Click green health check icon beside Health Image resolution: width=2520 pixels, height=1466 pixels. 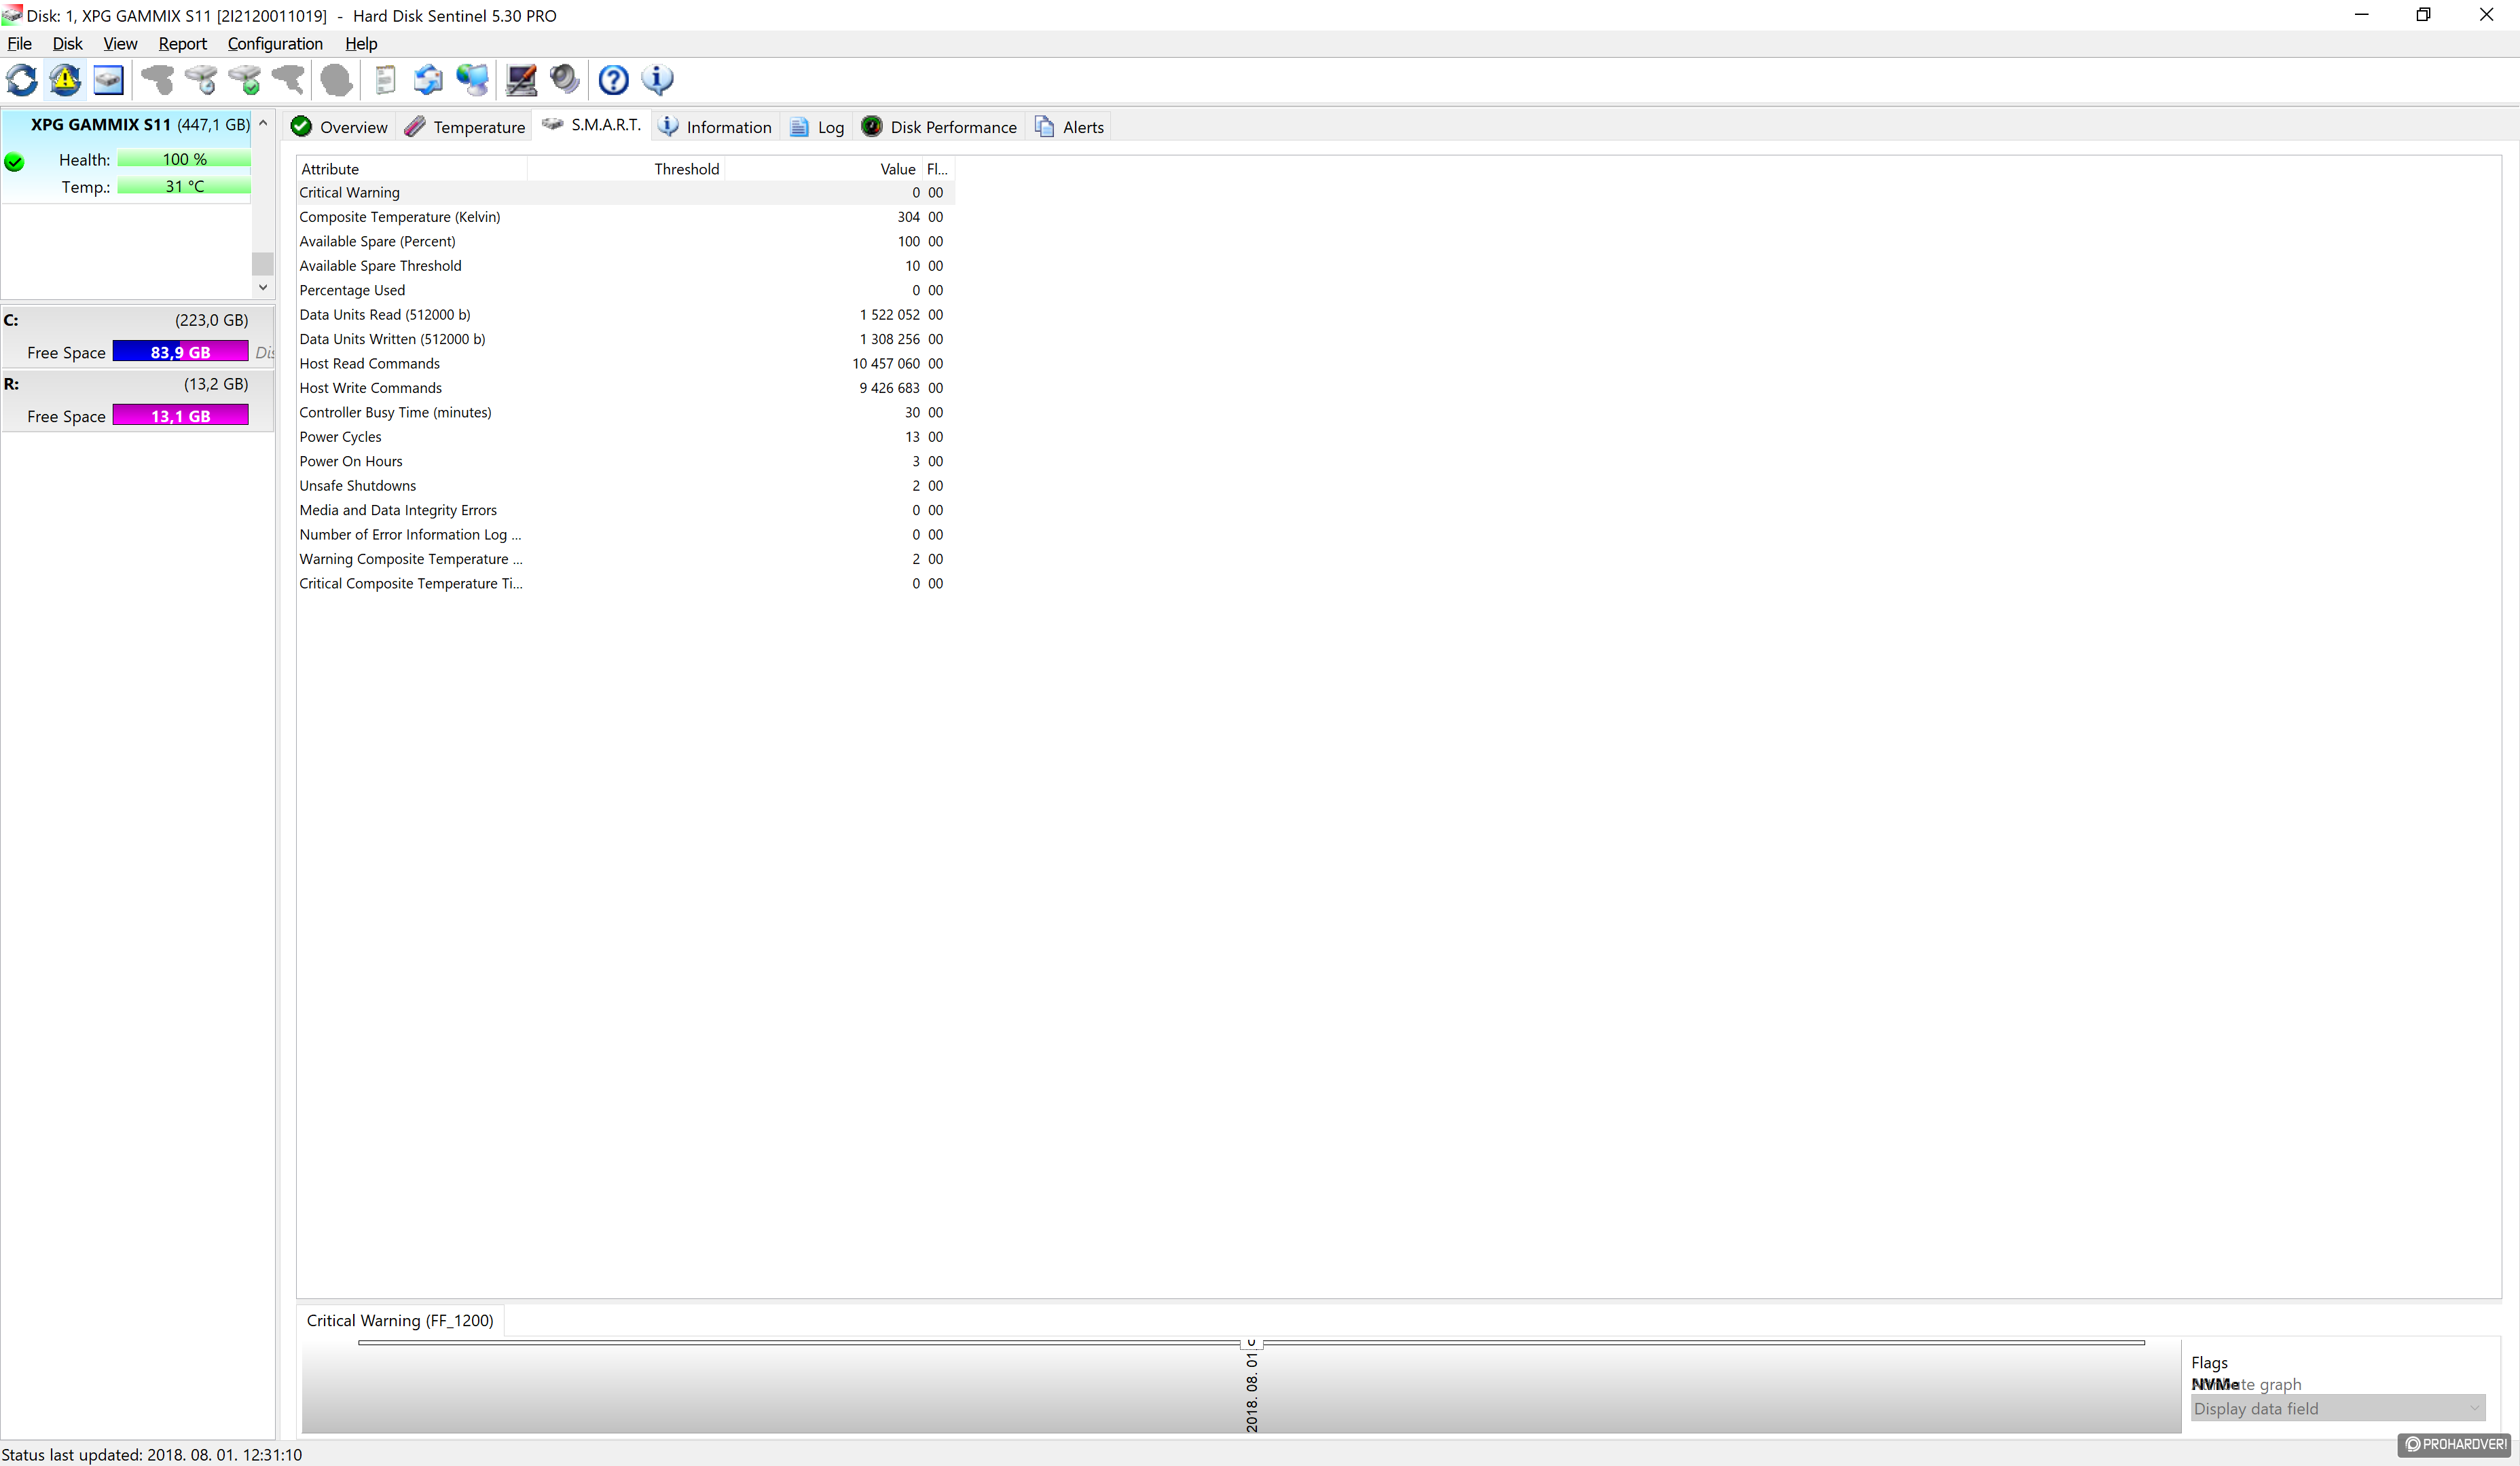15,162
